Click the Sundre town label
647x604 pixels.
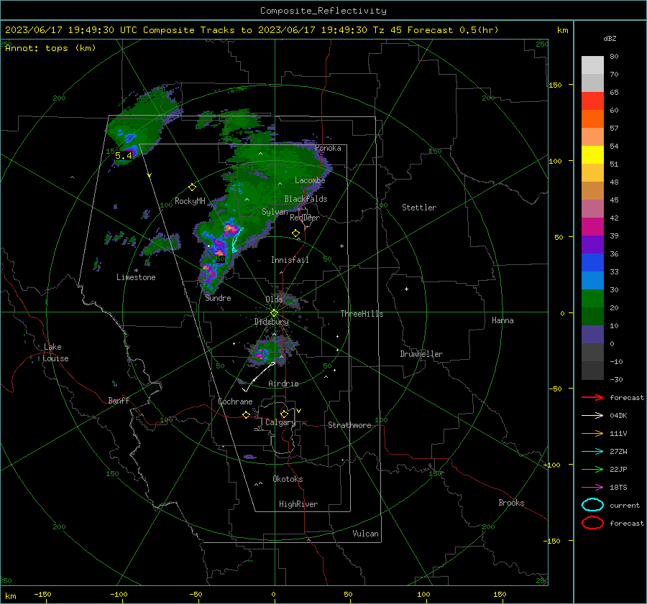pos(218,298)
